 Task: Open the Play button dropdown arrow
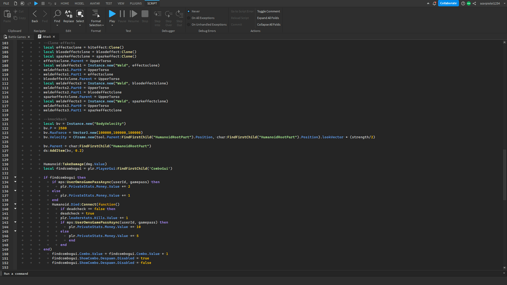[112, 25]
